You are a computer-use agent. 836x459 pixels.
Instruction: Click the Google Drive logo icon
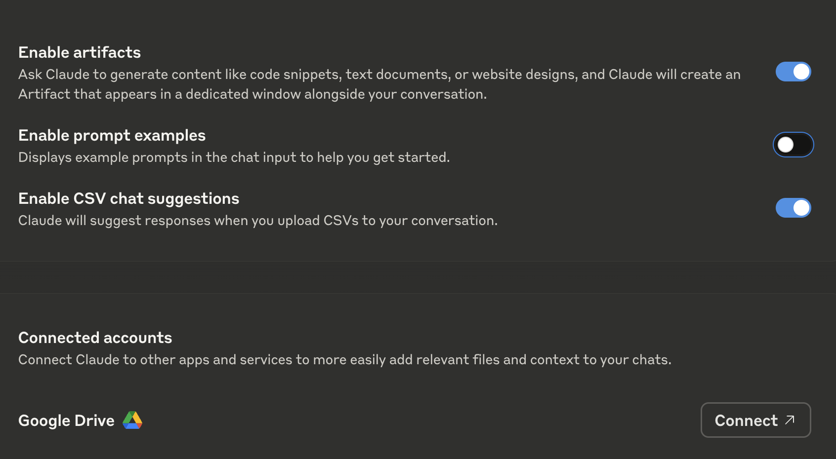click(132, 421)
